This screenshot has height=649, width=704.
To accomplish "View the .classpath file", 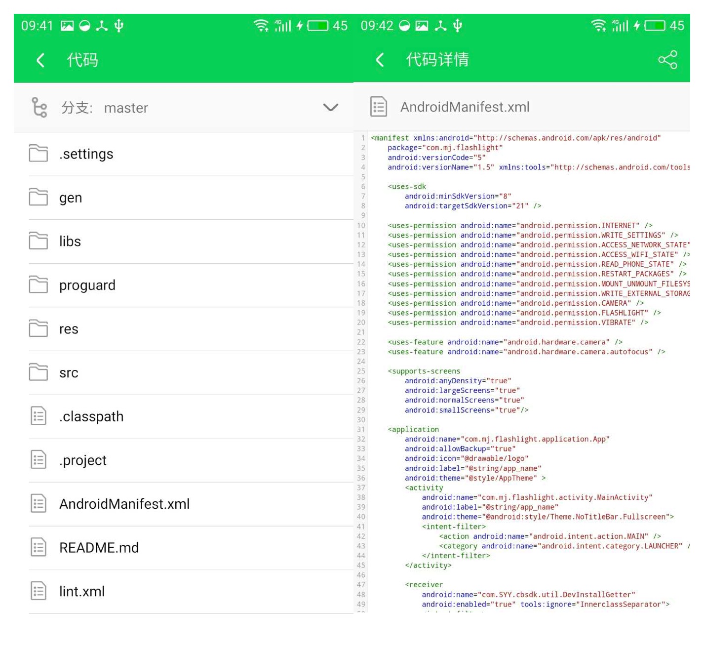I will point(91,416).
